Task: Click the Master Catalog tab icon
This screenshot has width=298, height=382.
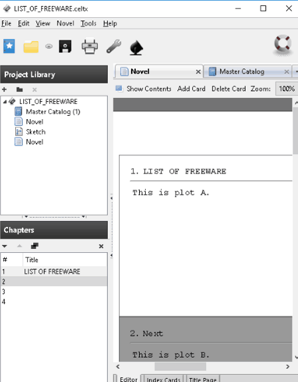Action: click(x=212, y=72)
